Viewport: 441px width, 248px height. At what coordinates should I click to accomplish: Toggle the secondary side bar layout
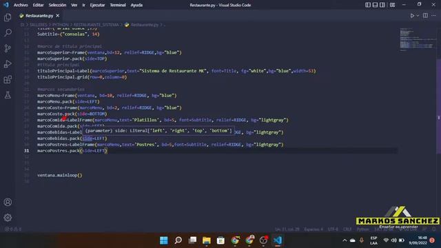(x=382, y=5)
